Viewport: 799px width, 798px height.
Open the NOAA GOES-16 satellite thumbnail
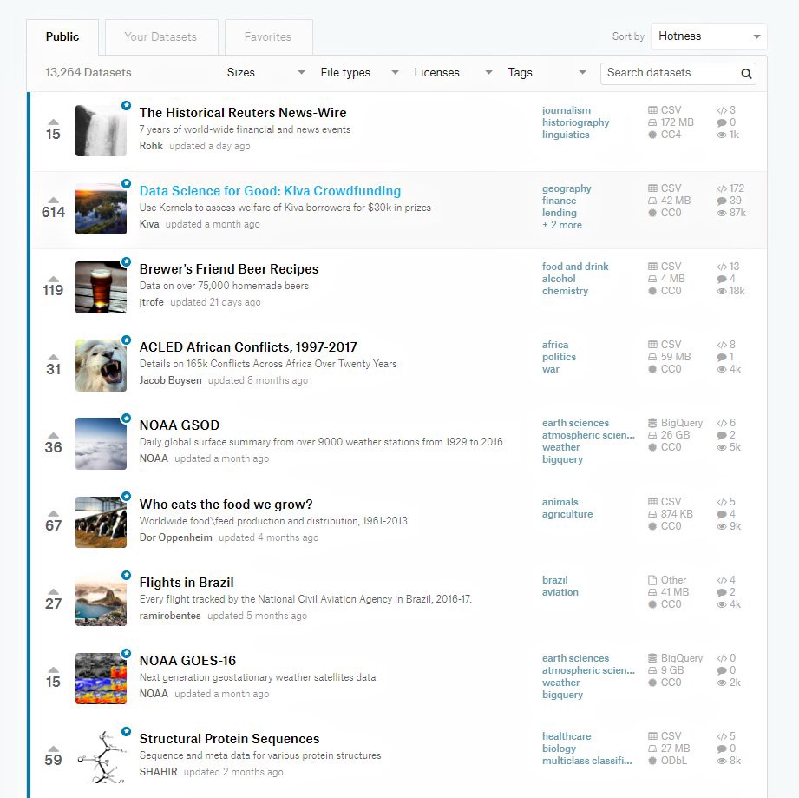[x=101, y=678]
